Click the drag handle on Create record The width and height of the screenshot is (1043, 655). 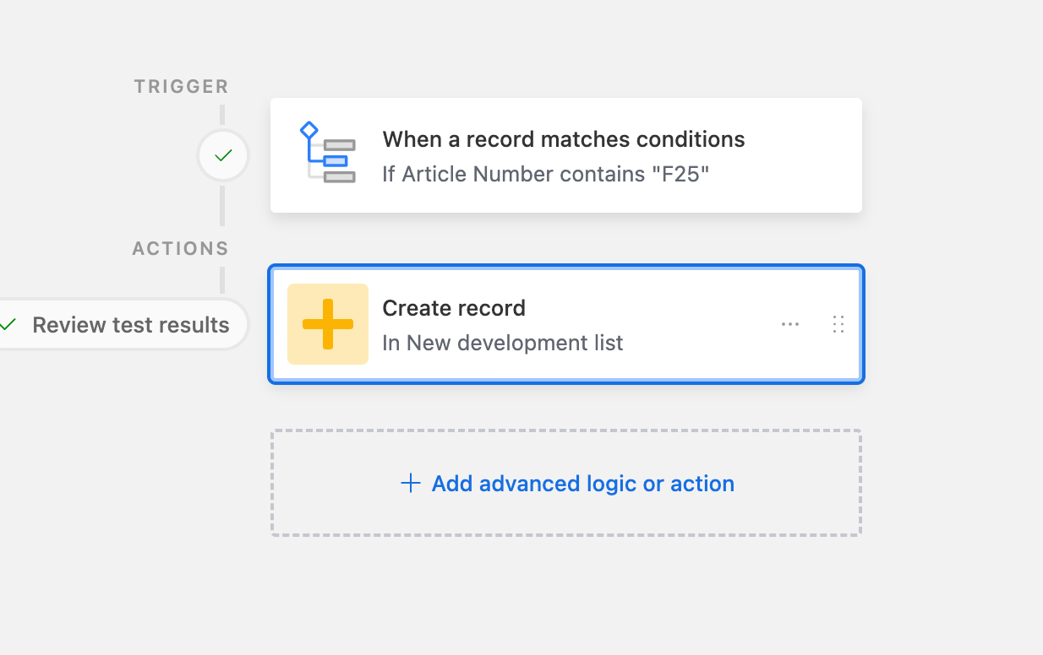(838, 324)
